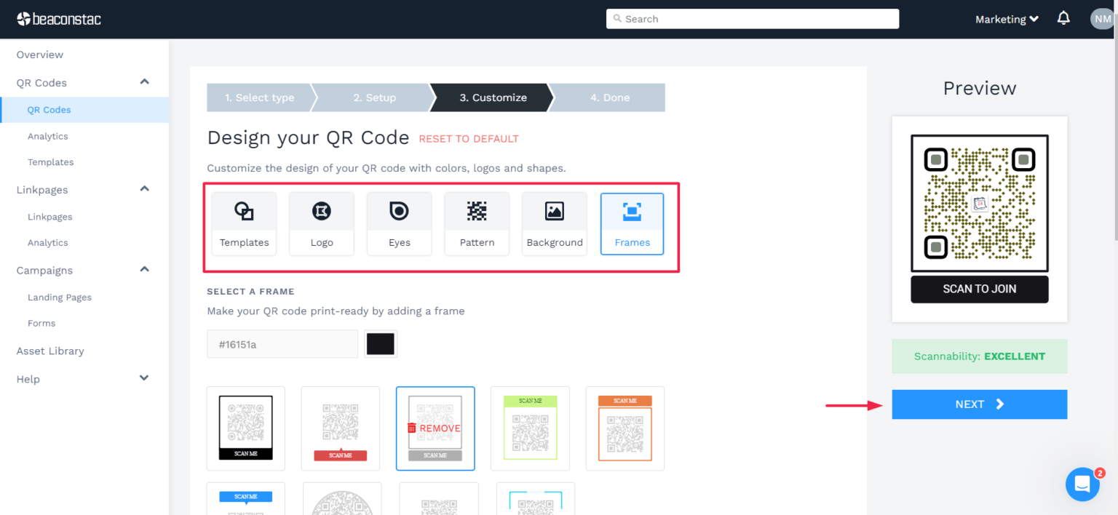Viewport: 1118px width, 515px height.
Task: Select the circular QR frame
Action: point(342,499)
